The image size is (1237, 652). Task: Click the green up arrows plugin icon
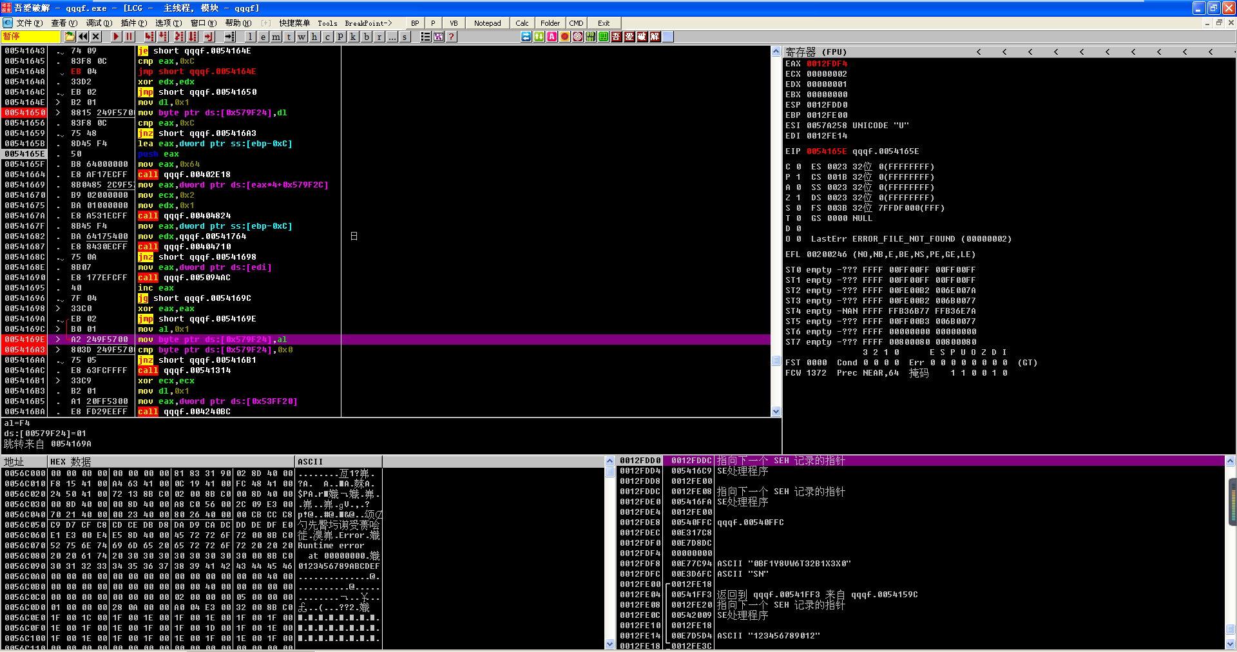[539, 37]
